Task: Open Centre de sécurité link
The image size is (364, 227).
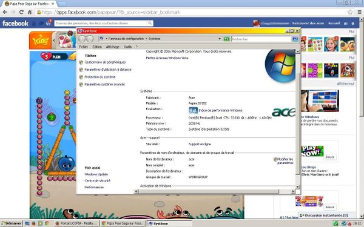Action: (x=97, y=180)
